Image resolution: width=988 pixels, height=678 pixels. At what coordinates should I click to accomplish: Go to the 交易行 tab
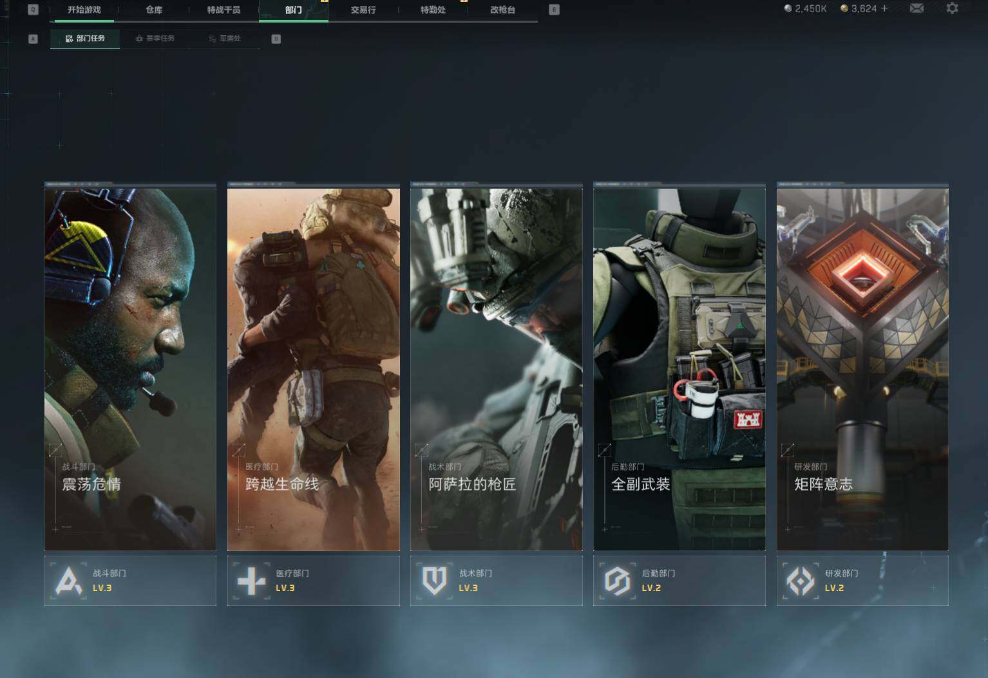point(363,10)
